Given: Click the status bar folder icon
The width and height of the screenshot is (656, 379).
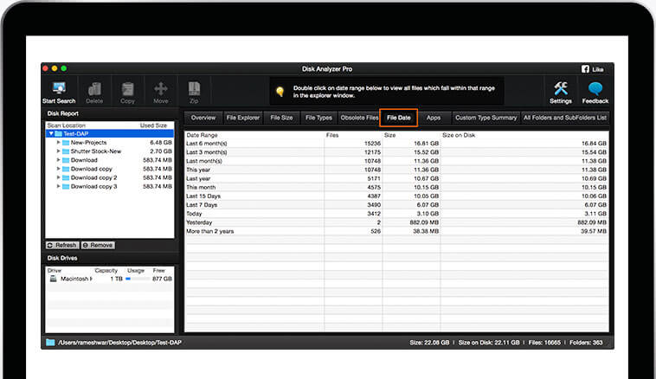Looking at the screenshot, I should tap(50, 342).
